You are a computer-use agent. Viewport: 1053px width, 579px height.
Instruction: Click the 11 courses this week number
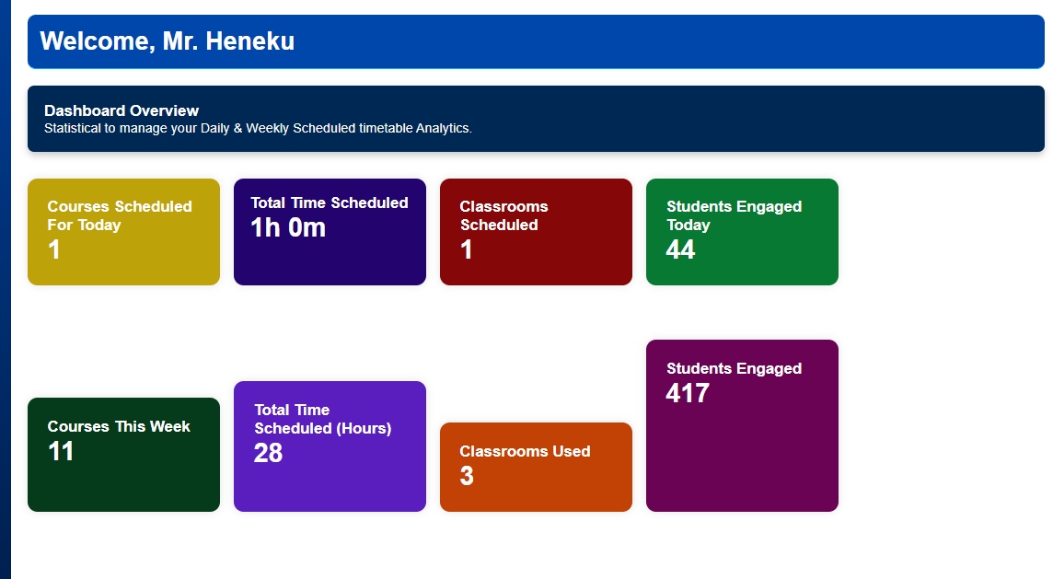[x=61, y=451]
